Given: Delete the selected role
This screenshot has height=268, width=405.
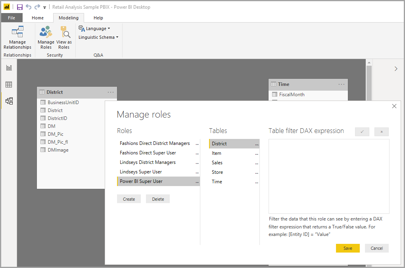Looking at the screenshot, I should click(158, 199).
